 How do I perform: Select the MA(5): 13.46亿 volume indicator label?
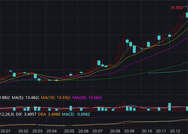(25, 98)
